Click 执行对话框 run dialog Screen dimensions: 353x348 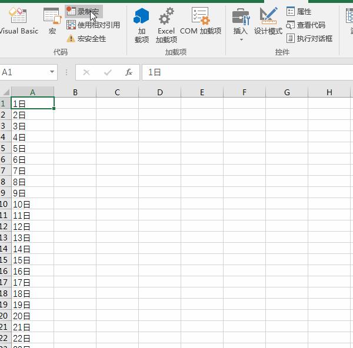point(309,38)
